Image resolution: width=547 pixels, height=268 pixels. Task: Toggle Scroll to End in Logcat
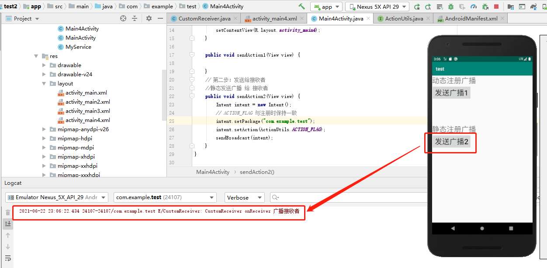point(7,224)
